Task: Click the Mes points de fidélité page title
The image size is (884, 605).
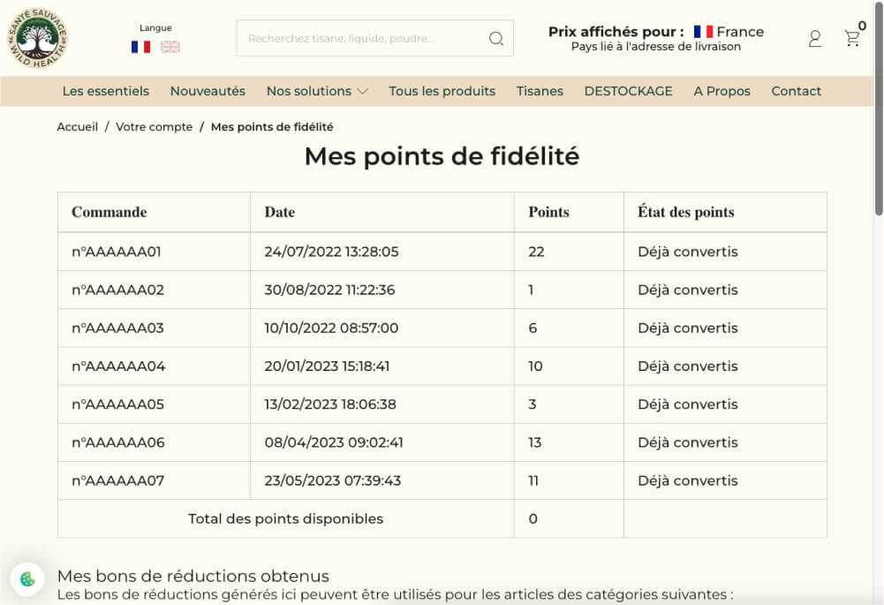Action: pos(442,156)
